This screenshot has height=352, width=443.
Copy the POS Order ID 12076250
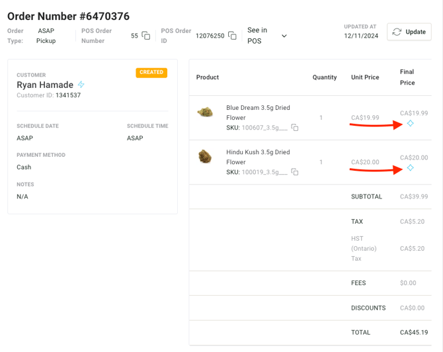pyautogui.click(x=232, y=36)
